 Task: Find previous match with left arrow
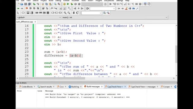tap(119, 8)
